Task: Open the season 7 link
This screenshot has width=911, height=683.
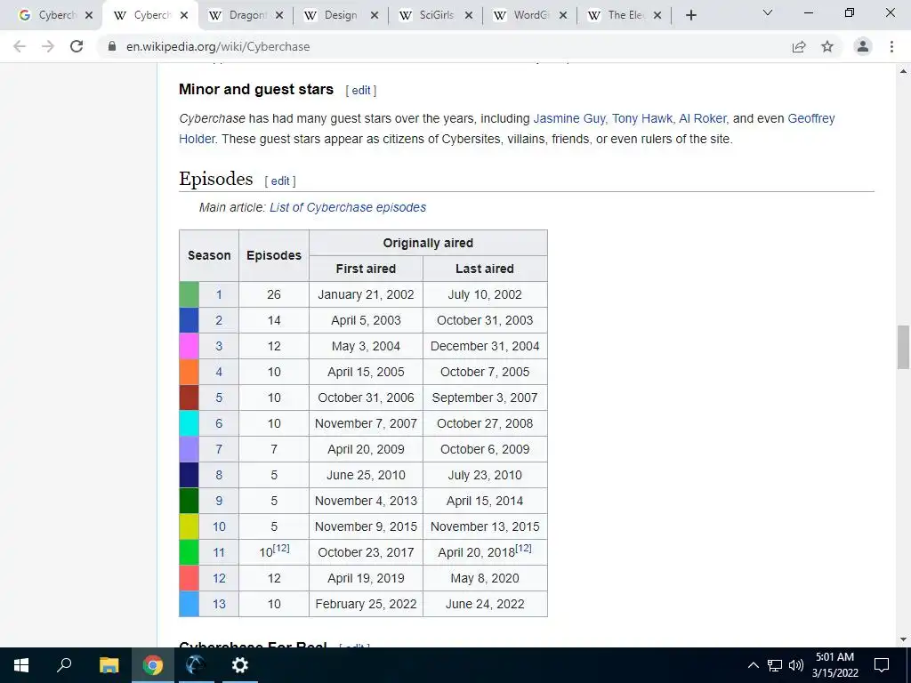Action: (219, 449)
